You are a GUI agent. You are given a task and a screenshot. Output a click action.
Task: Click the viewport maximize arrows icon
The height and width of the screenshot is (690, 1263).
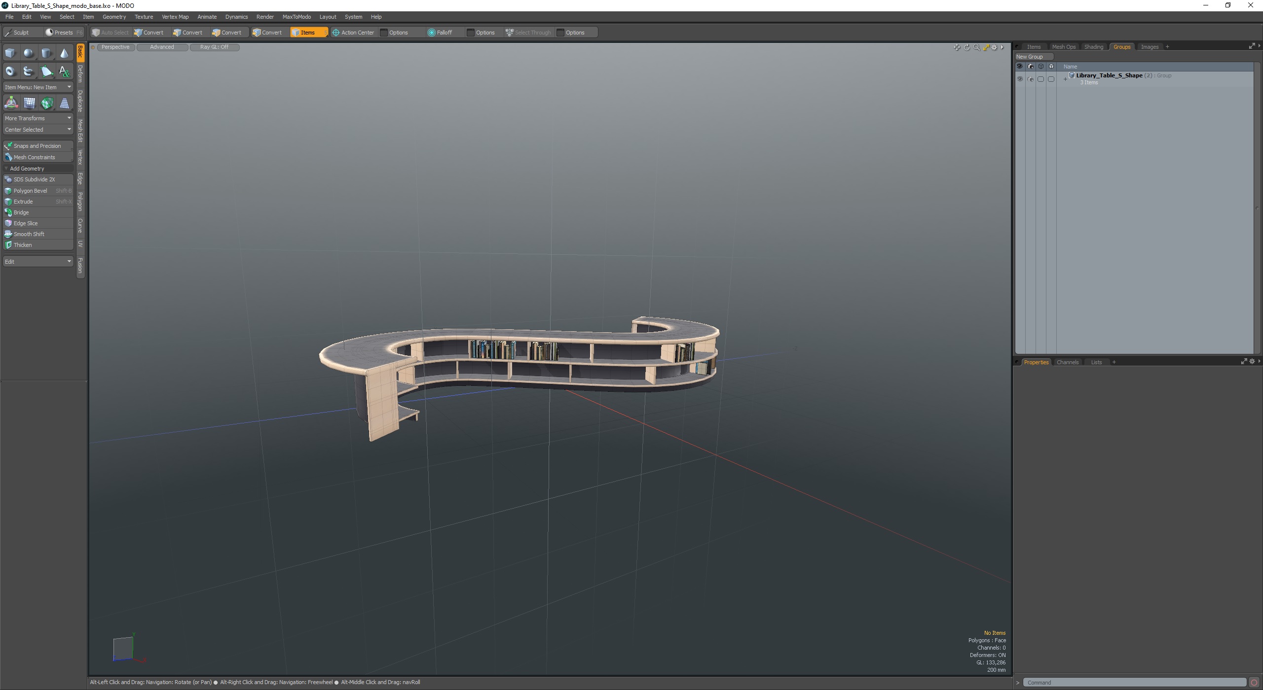(x=986, y=47)
